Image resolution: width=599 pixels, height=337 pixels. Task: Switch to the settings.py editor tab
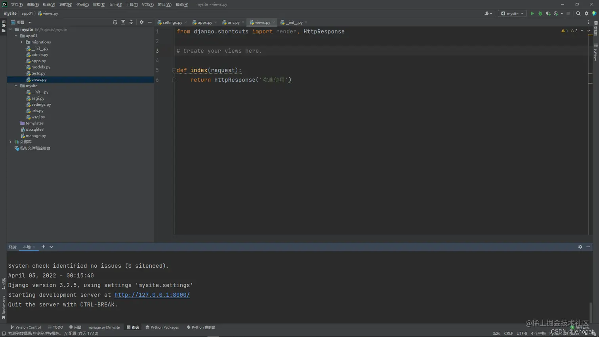tap(172, 22)
